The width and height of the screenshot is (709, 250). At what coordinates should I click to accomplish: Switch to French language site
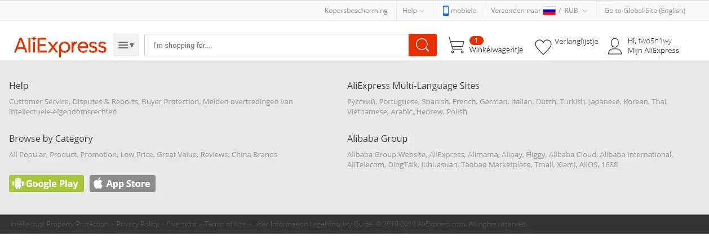click(464, 101)
